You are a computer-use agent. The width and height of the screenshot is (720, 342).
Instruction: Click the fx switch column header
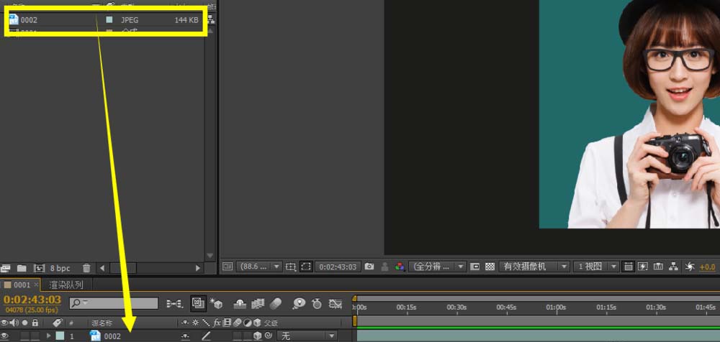pos(217,323)
